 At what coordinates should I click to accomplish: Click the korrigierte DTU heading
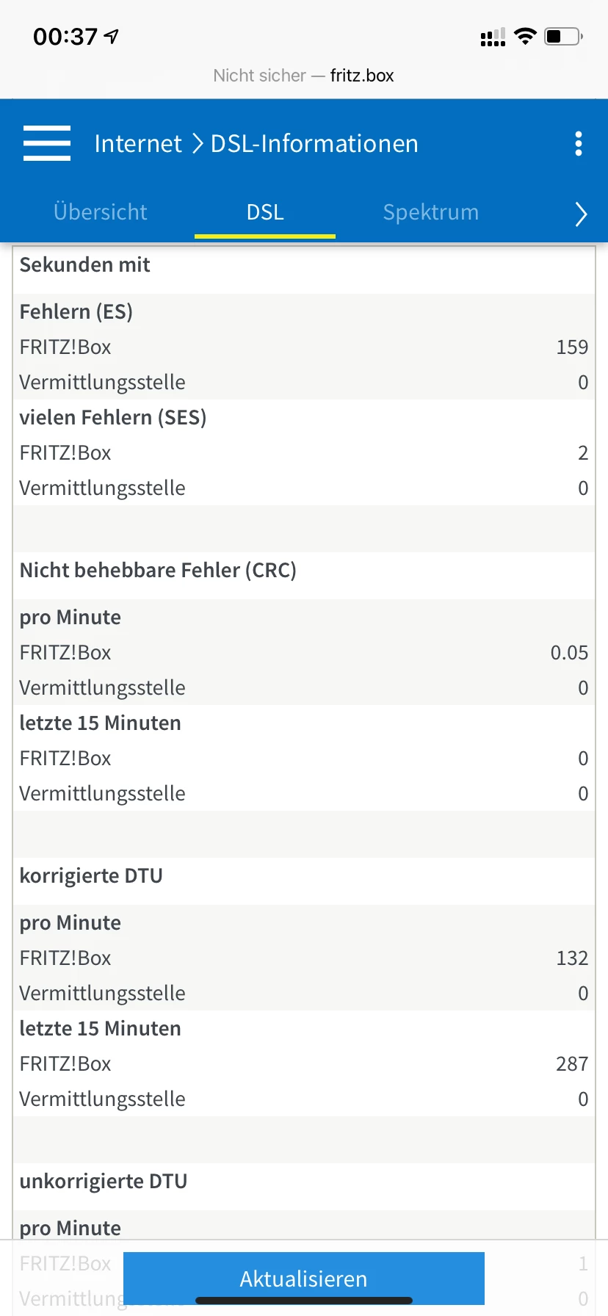point(91,876)
